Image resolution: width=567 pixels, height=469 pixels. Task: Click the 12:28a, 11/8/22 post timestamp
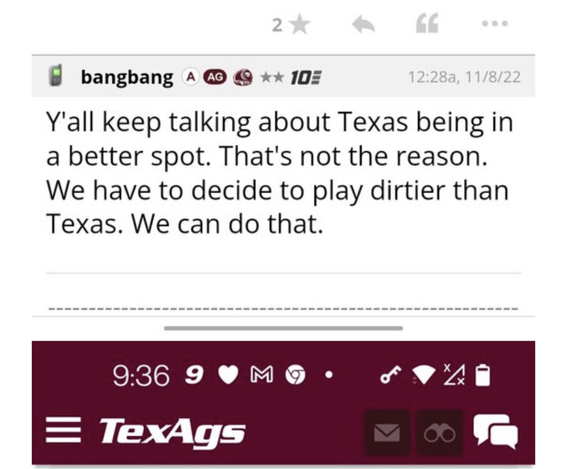[464, 78]
